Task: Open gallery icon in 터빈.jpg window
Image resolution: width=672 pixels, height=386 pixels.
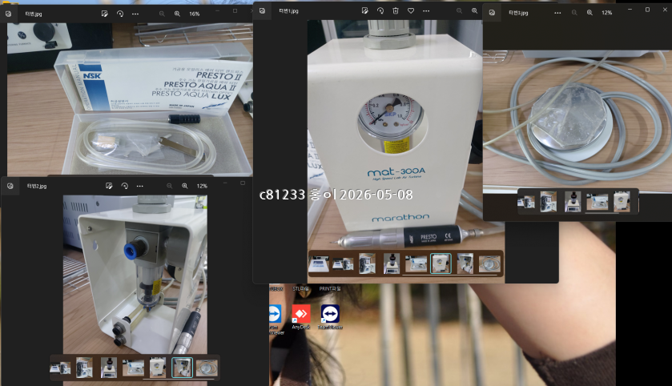Action: tap(8, 14)
